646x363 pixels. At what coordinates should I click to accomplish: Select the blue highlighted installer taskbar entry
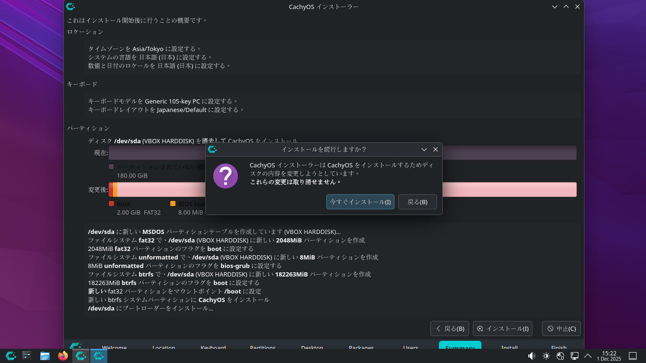pyautogui.click(x=99, y=356)
